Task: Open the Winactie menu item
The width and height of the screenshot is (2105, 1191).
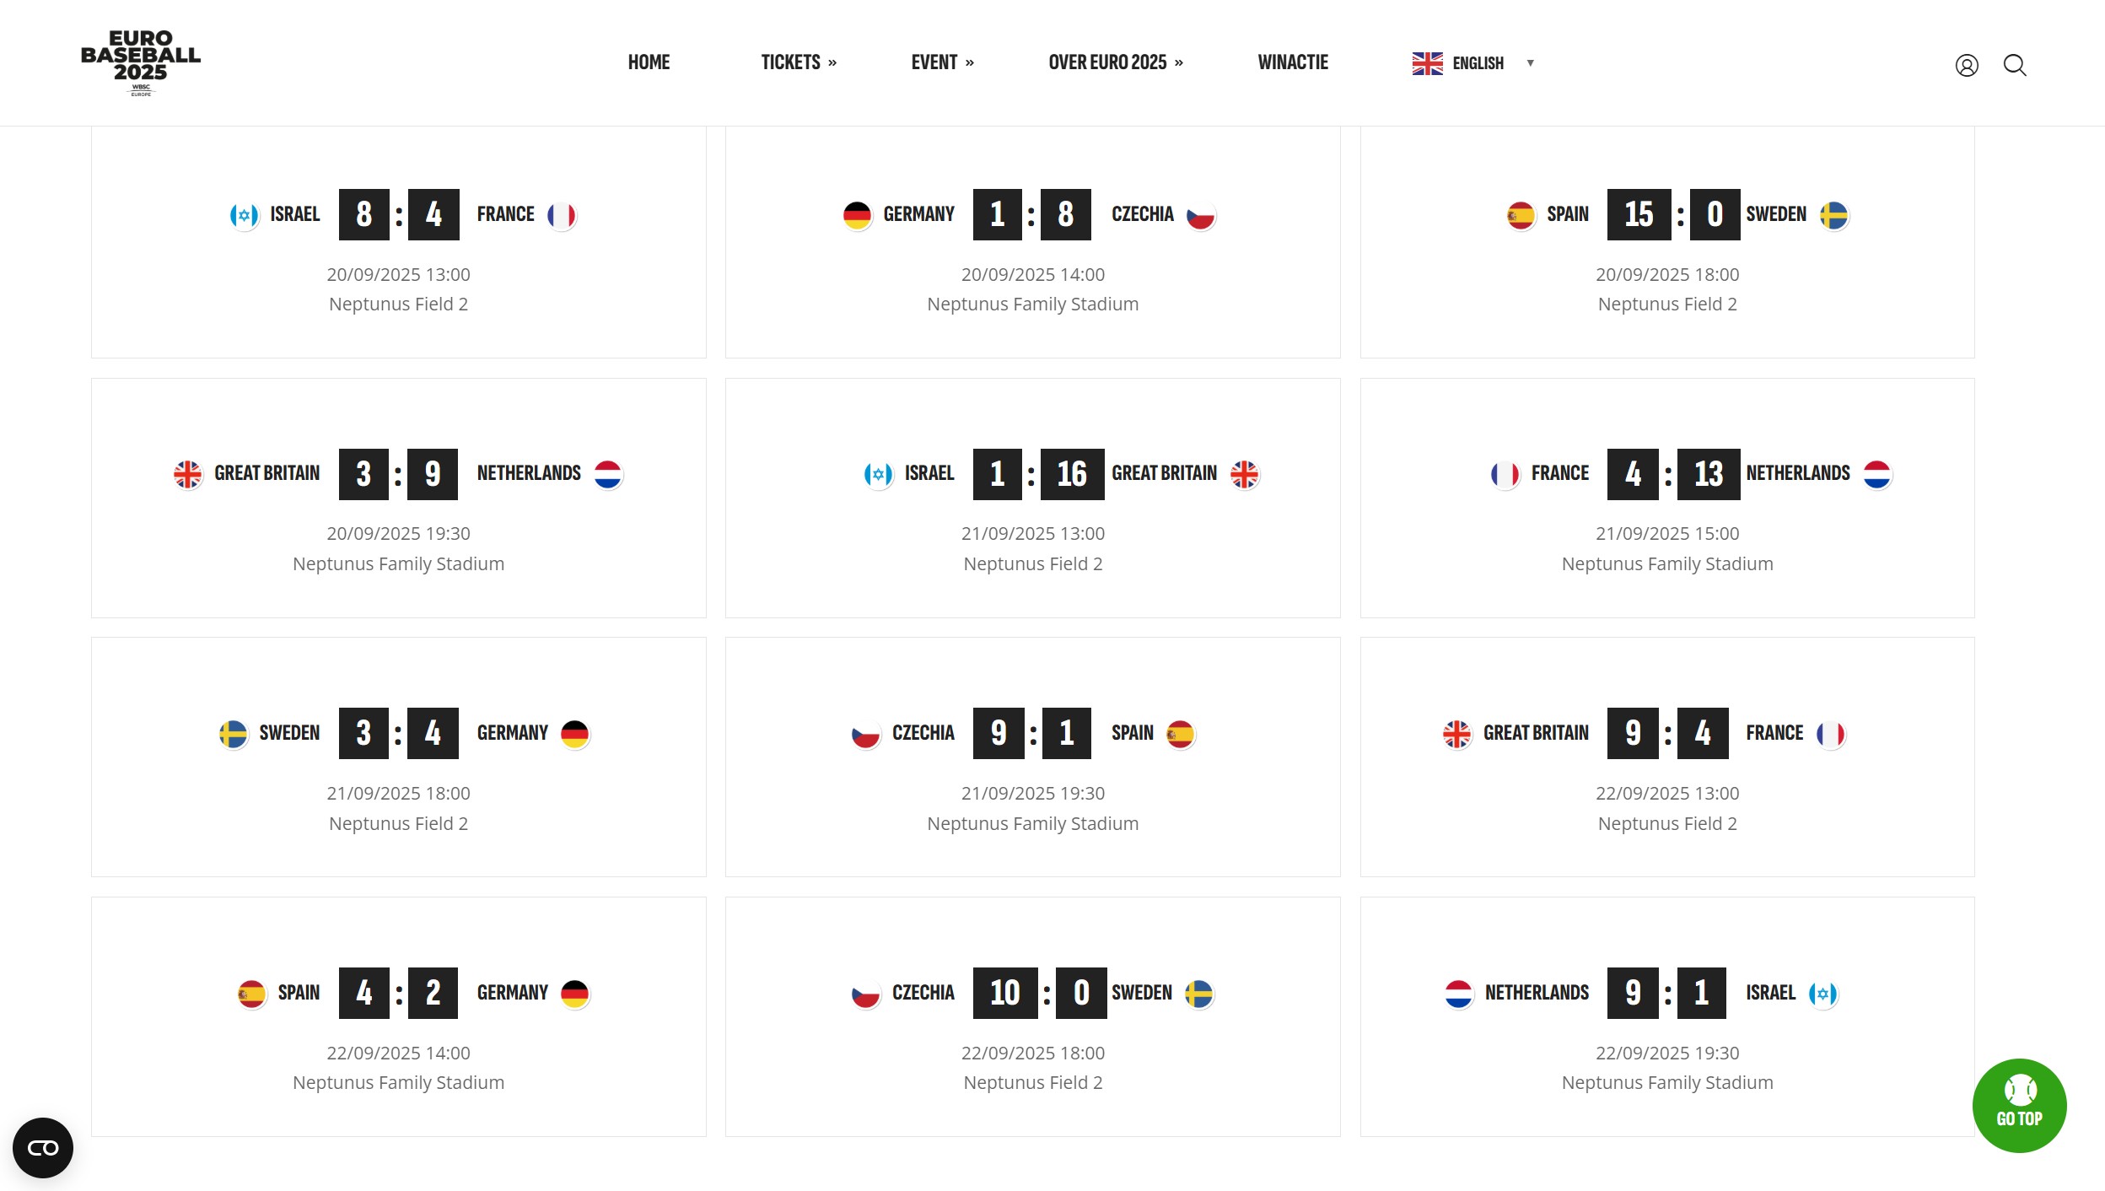Action: tap(1293, 62)
